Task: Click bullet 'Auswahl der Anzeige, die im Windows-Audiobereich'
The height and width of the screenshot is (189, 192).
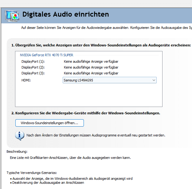Action: coord(72,179)
